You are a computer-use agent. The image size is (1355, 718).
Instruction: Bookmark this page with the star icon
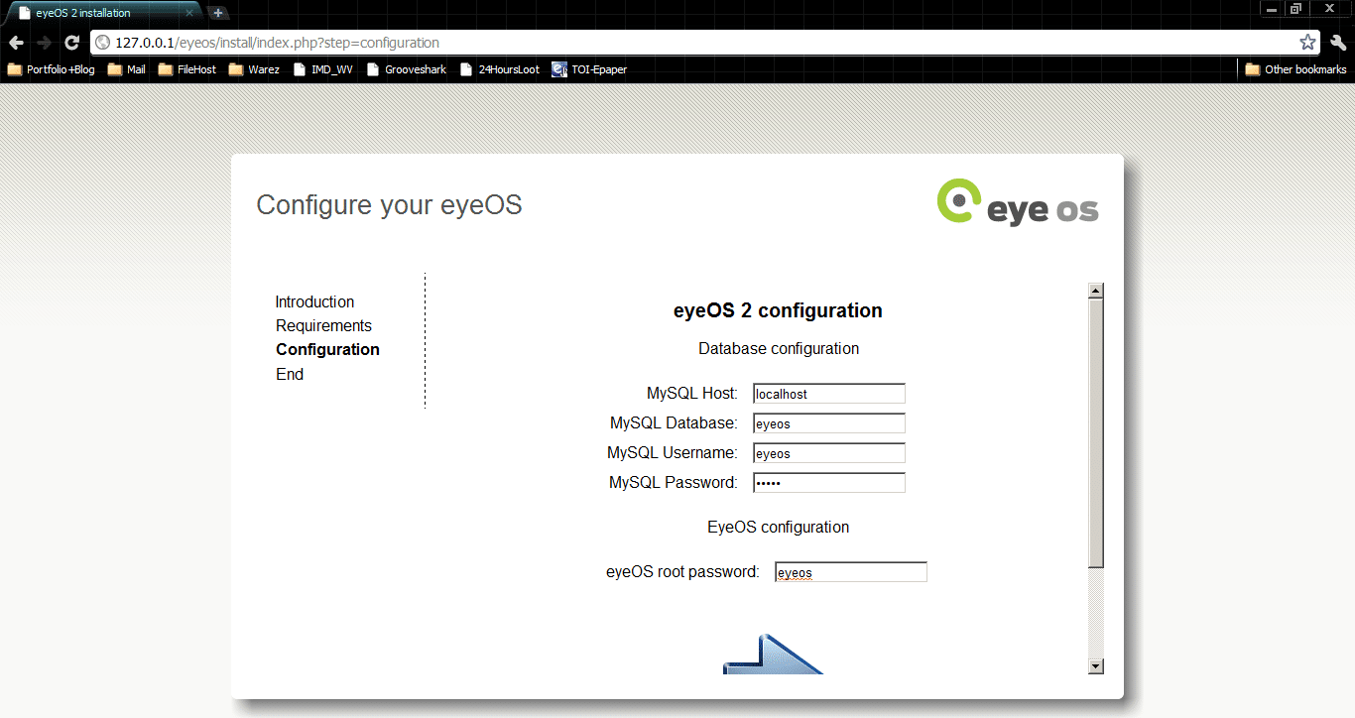click(1307, 43)
